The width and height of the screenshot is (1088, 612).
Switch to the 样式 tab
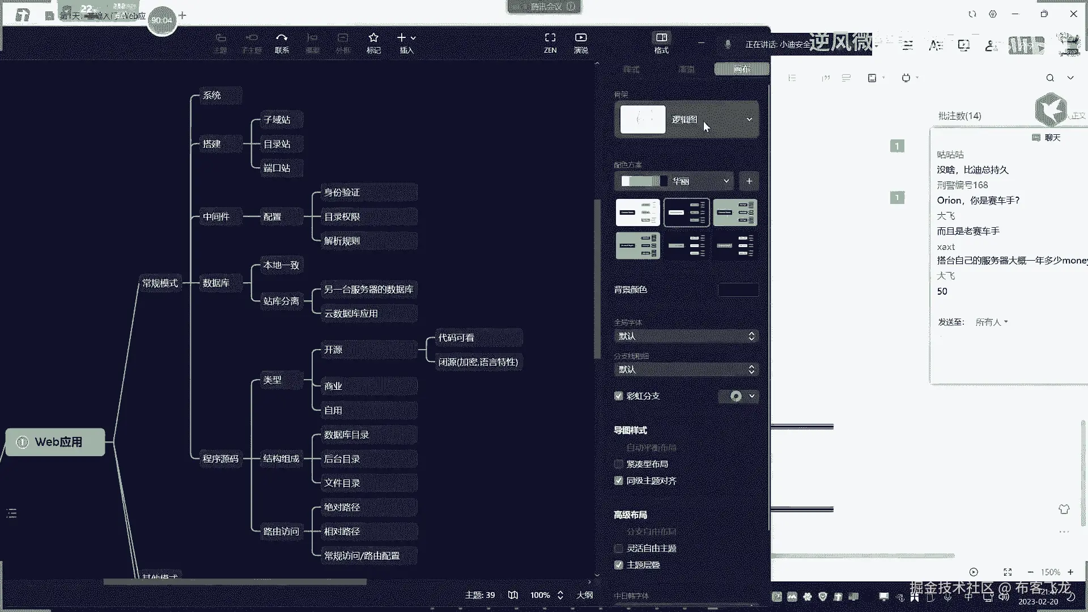point(631,69)
